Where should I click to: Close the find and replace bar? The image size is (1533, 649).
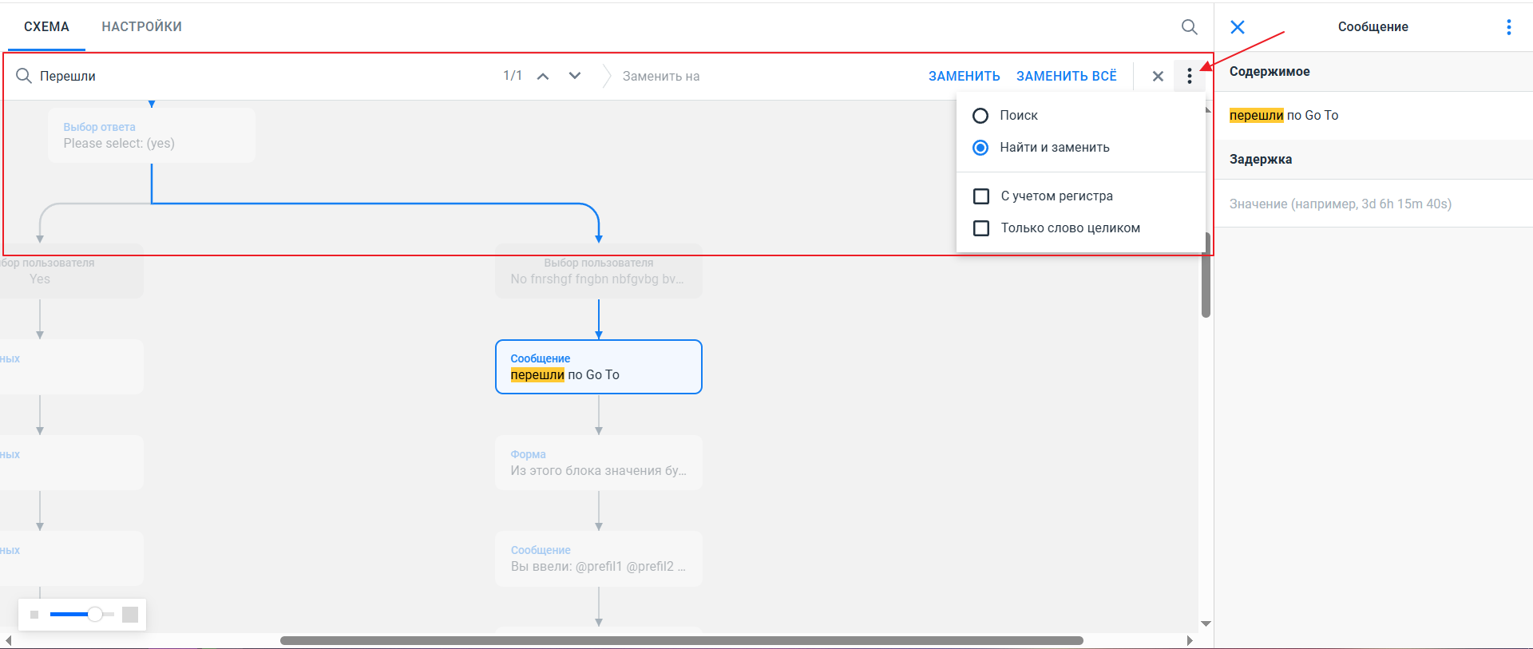pyautogui.click(x=1158, y=77)
